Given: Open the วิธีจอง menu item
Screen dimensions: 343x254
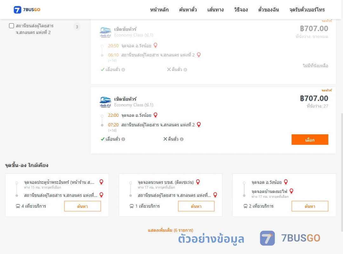Looking at the screenshot, I should coord(241,10).
